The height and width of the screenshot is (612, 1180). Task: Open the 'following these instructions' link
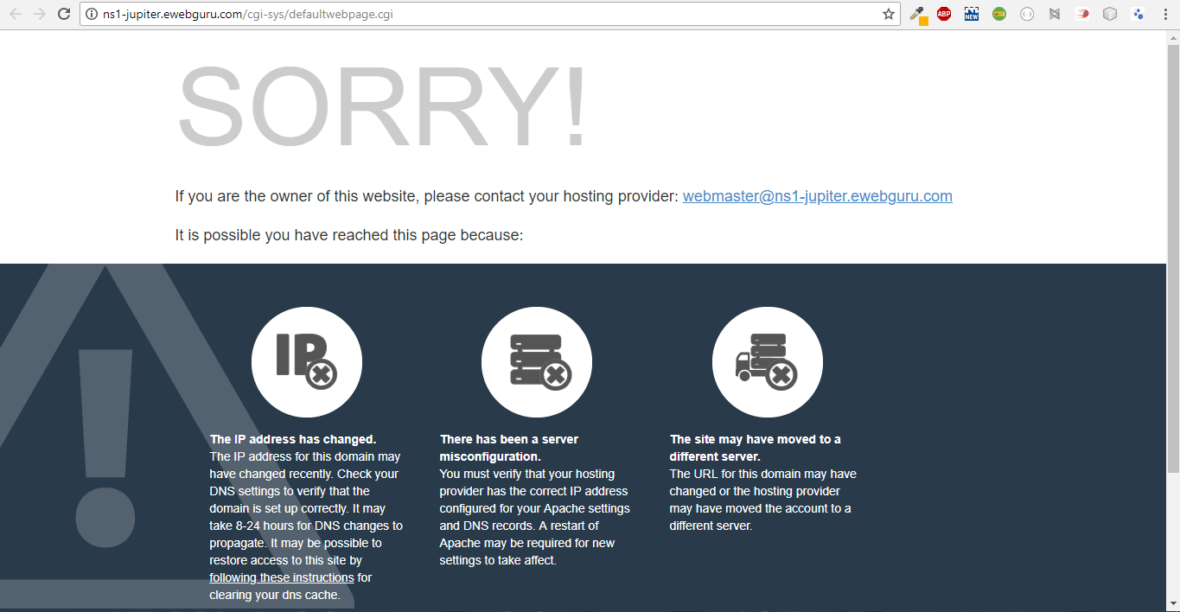pos(282,577)
